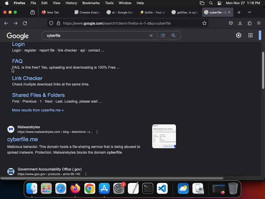Screen dimensions: 265x199
Task: Open Launchpad from the dock
Action: pyautogui.click(x=46, y=188)
